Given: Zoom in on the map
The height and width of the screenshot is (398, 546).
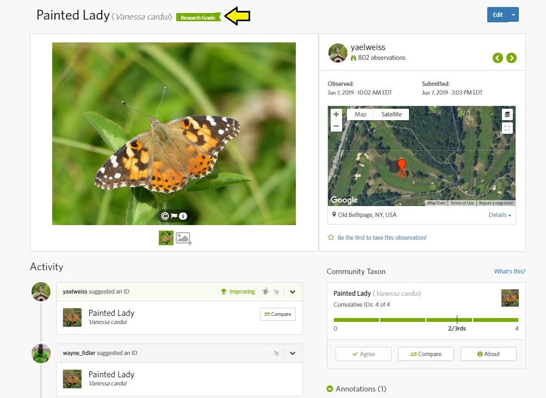Looking at the screenshot, I should point(336,114).
